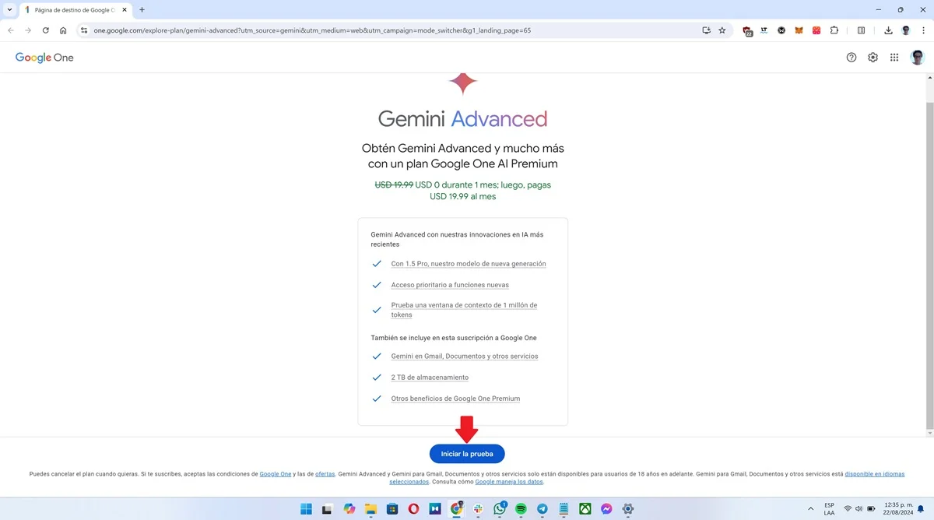This screenshot has width=934, height=520.
Task: Open the AdGuard extension icon
Action: (x=746, y=30)
